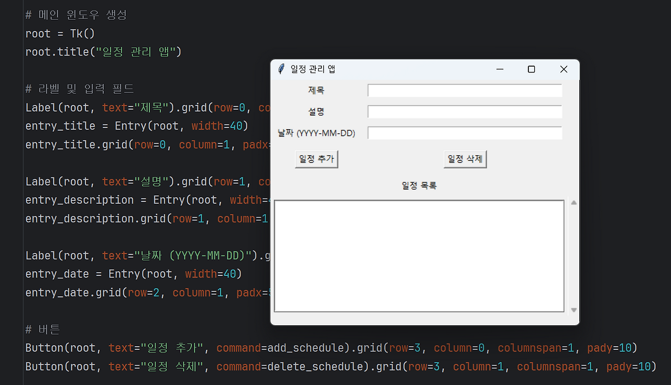671x385 pixels.
Task: Click the Python feather icon in the title bar
Action: [x=281, y=69]
